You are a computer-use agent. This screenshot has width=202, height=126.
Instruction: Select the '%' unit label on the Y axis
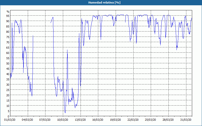point(8,12)
